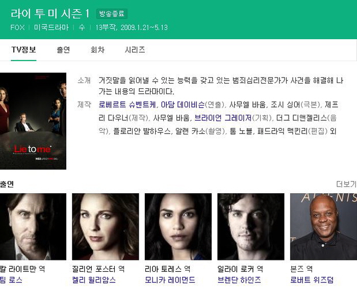Screen dimensions: 357x289
Task: Click the 브라이언 그레이저 producer link
Action: 223,118
